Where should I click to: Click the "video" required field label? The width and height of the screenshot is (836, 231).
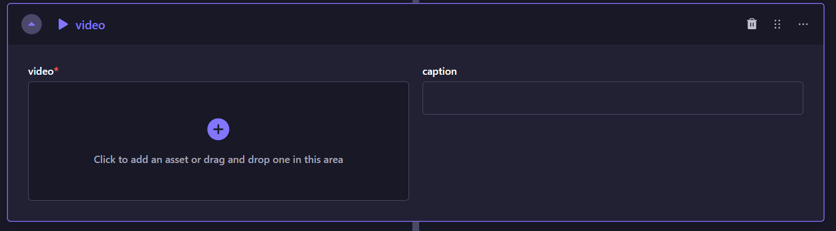41,71
